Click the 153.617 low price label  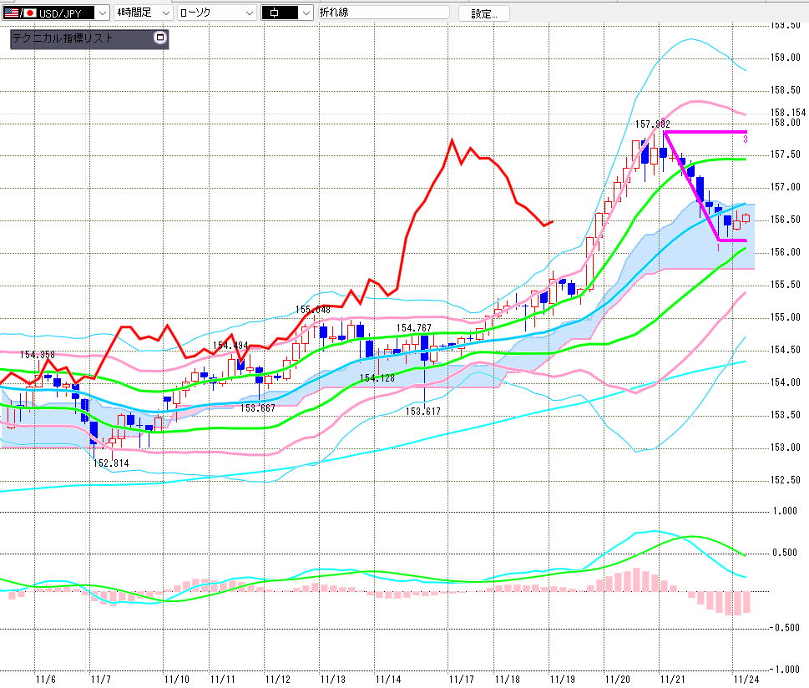pyautogui.click(x=422, y=411)
